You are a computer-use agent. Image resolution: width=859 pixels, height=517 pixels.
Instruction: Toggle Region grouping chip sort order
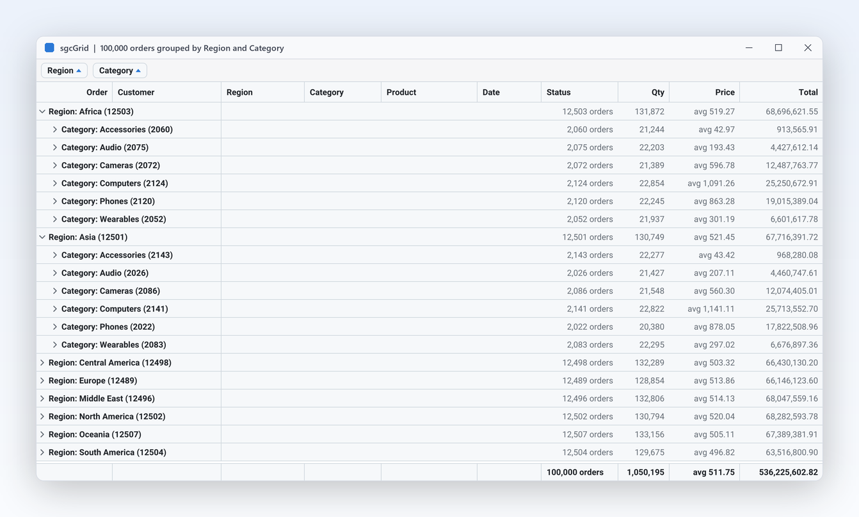click(64, 70)
